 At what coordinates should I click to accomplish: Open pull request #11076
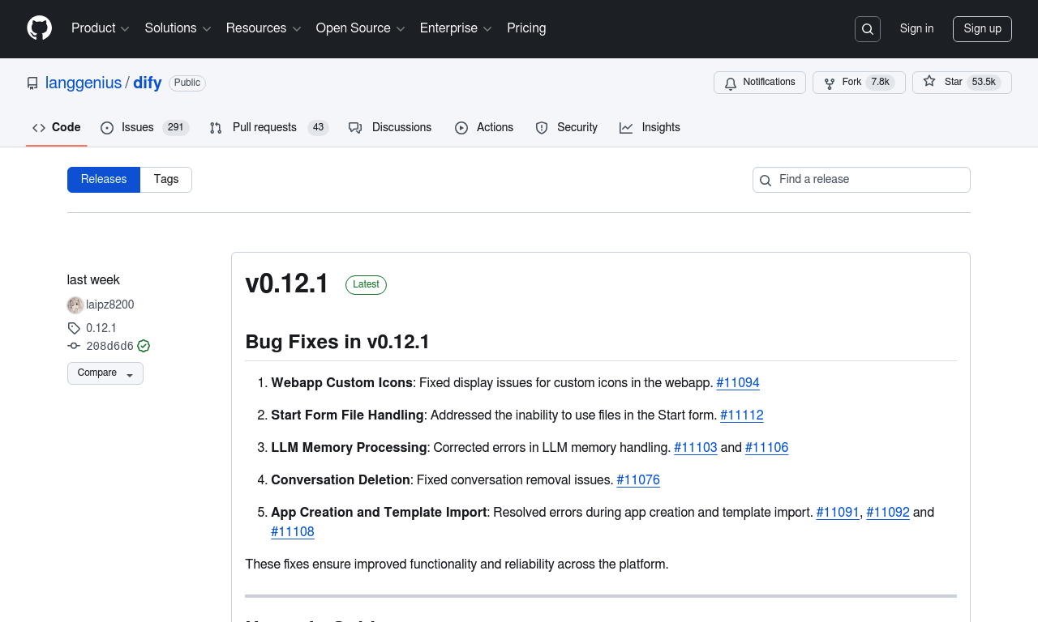[x=638, y=480]
